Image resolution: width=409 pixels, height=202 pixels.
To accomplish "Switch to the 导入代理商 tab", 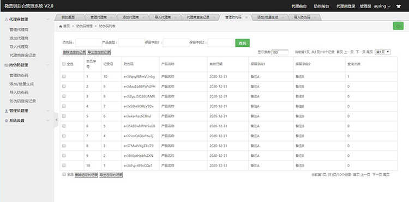I will 163,17.
